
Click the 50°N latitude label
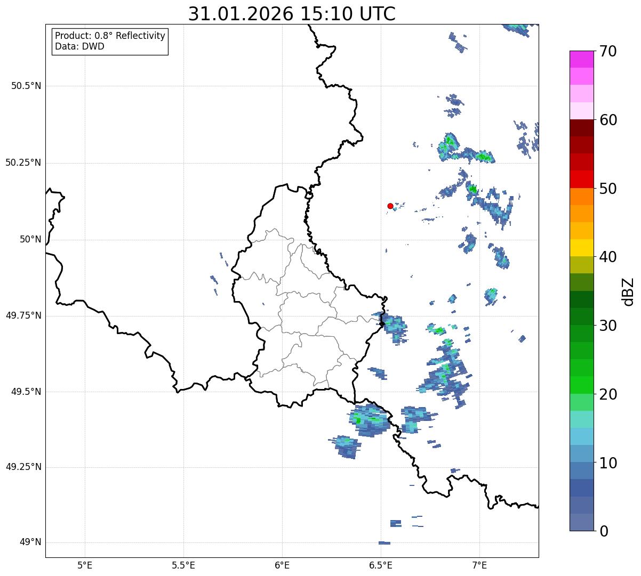(30, 239)
